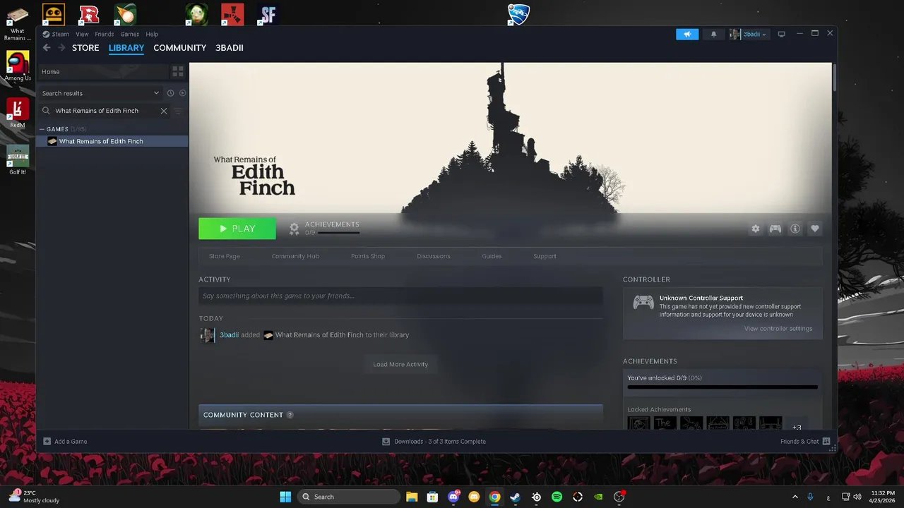Image resolution: width=904 pixels, height=508 pixels.
Task: Open the Games menu
Action: click(129, 34)
